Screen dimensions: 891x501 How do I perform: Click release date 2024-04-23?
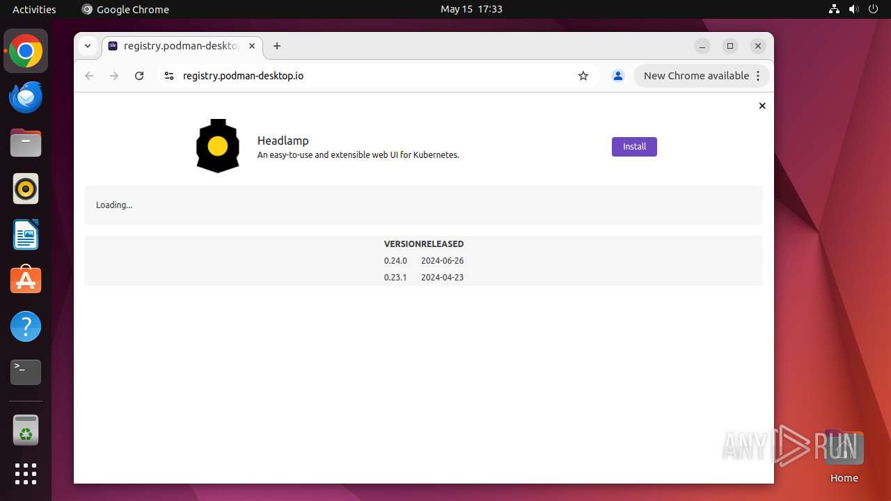442,278
